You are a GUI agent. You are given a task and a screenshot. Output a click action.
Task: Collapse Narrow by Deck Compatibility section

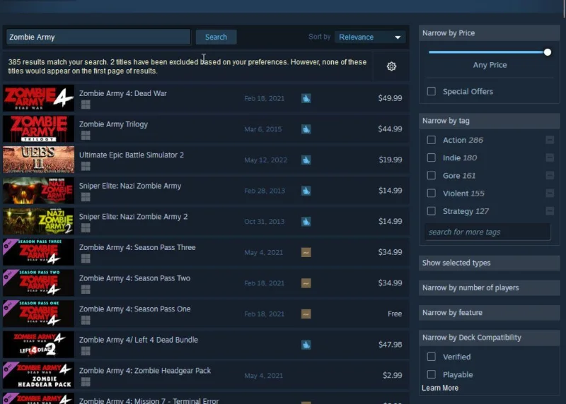[x=489, y=338]
